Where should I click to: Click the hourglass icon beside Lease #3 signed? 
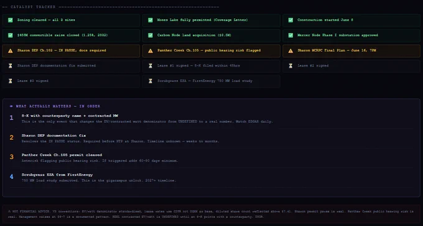[10, 81]
